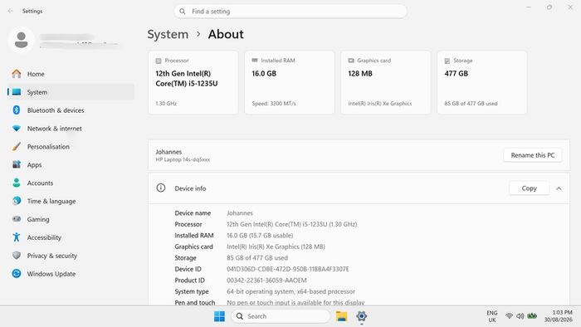This screenshot has height=327, width=581.
Task: Click the Installed RAM 16.0 GB card
Action: [290, 82]
